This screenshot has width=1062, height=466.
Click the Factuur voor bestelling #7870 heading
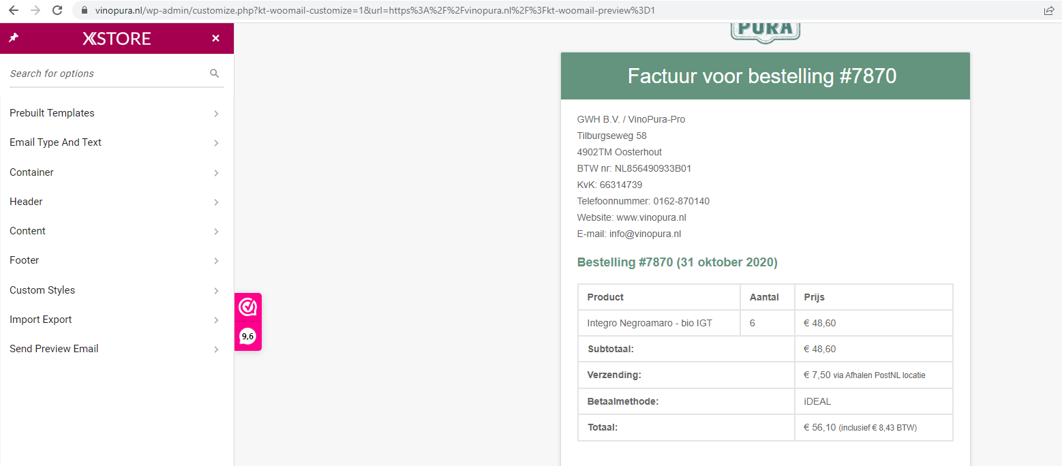point(762,76)
